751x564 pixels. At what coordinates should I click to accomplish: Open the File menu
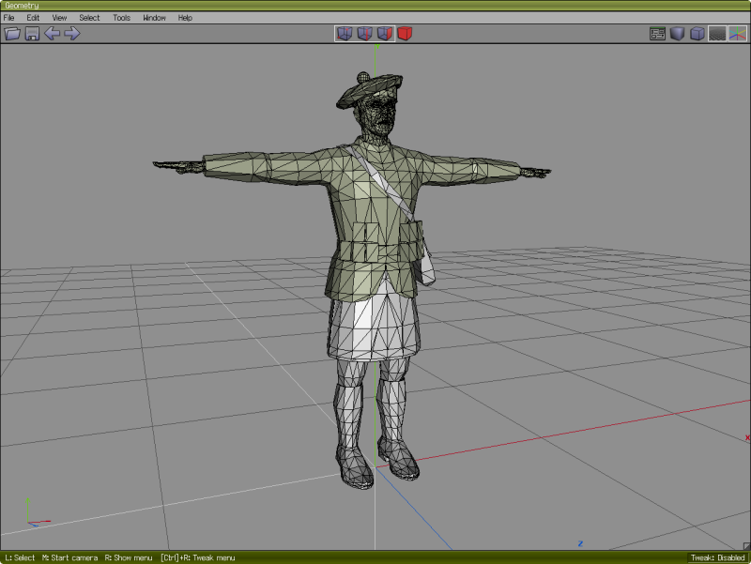[x=8, y=18]
